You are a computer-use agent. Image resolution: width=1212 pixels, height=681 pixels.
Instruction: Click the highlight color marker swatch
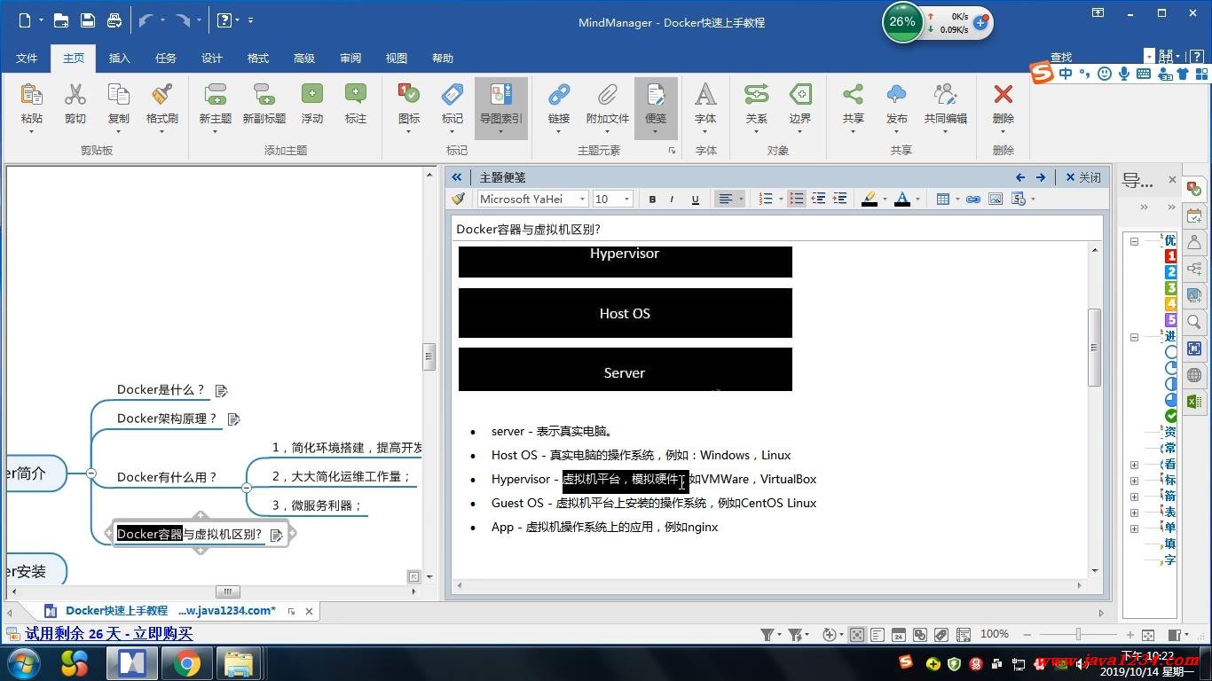pyautogui.click(x=870, y=200)
